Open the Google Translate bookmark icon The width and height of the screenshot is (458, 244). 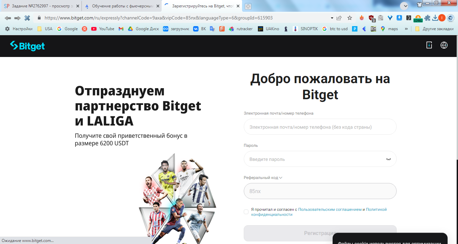[212, 29]
